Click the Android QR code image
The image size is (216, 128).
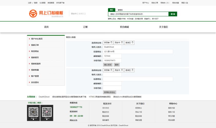(x=33, y=113)
